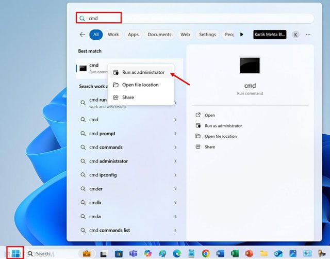Expand the 'cmder' suggestion chevron
This screenshot has height=259, width=330.
point(175,189)
